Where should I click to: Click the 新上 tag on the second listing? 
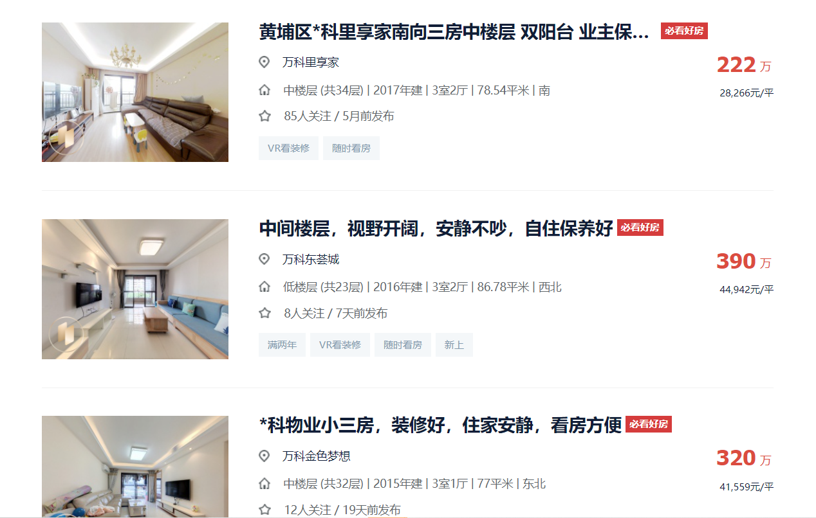(454, 344)
